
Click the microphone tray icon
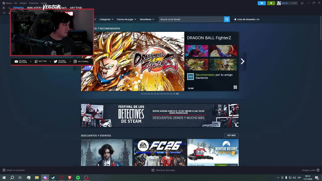286,178
